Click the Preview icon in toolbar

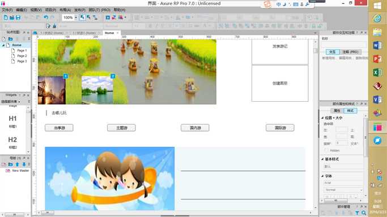[x=108, y=18]
